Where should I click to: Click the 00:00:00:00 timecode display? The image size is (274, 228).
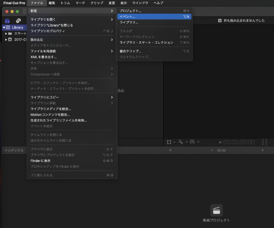point(239,142)
